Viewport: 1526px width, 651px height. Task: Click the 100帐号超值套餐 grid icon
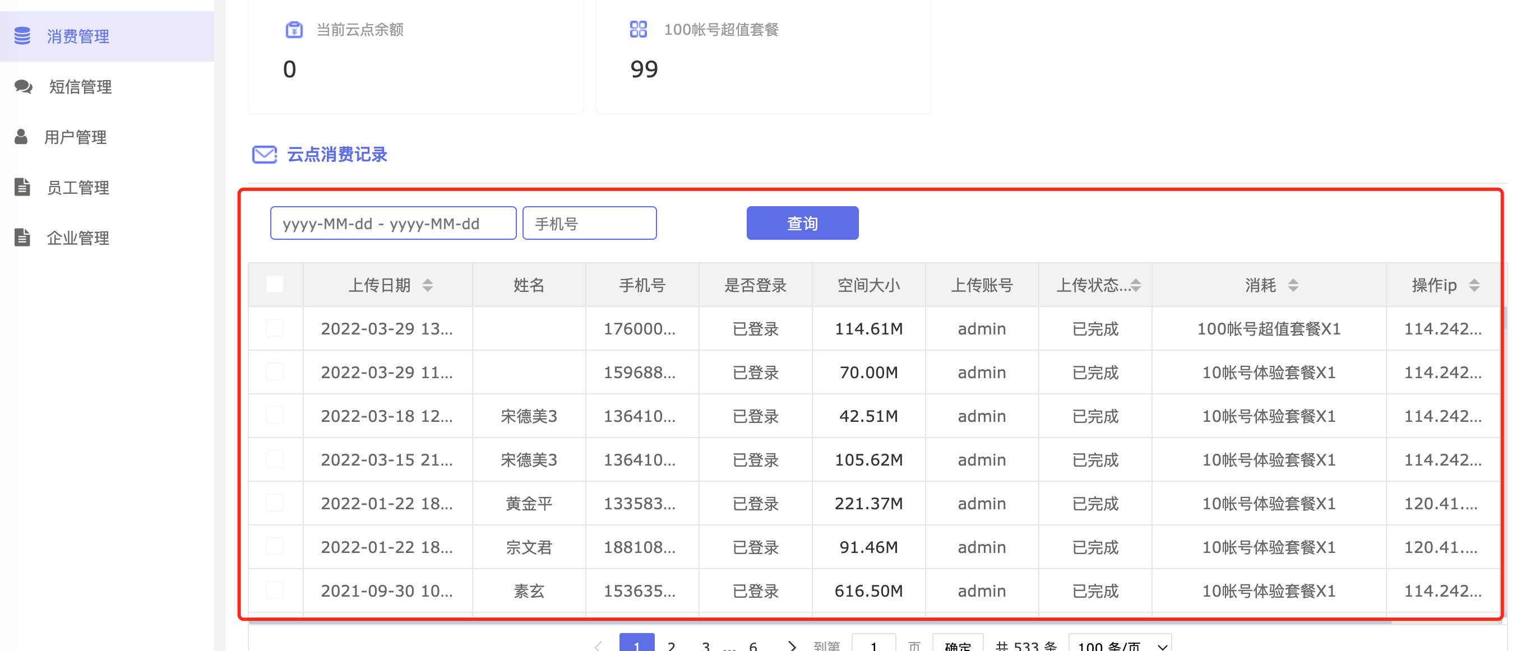tap(638, 30)
